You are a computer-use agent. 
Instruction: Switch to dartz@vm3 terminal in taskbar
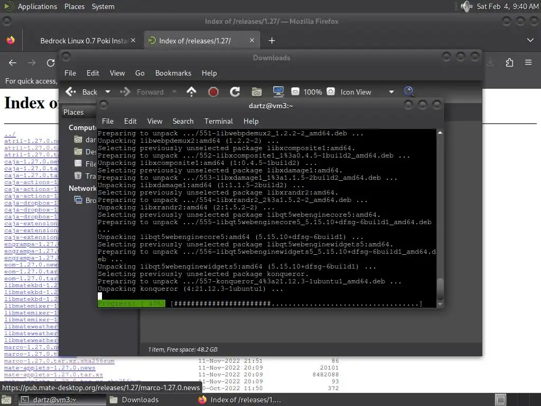click(x=62, y=400)
